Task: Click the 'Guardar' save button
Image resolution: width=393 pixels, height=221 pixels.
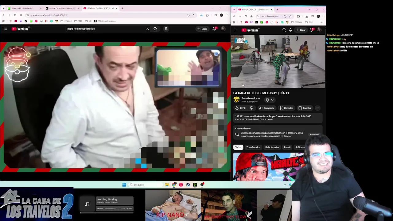Action: (x=305, y=108)
